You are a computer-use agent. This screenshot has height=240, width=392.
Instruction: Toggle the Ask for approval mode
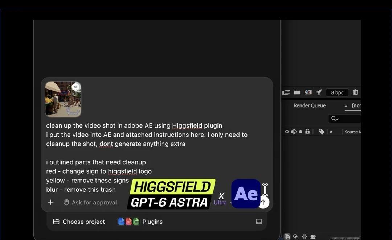tap(90, 203)
